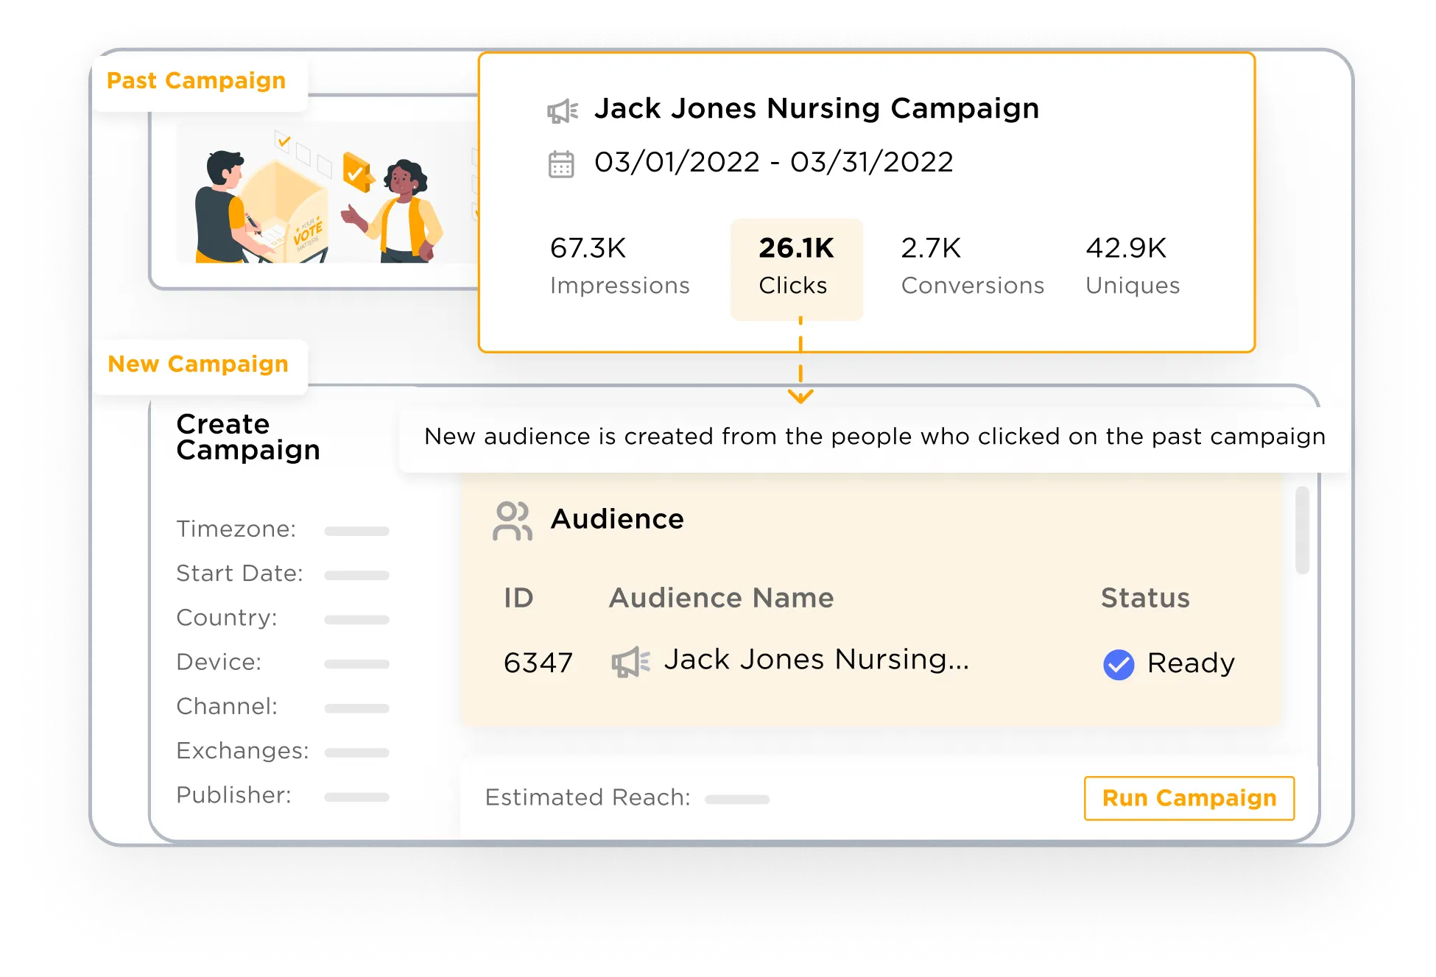Click the Audience people icon
1436x977 pixels.
point(513,521)
